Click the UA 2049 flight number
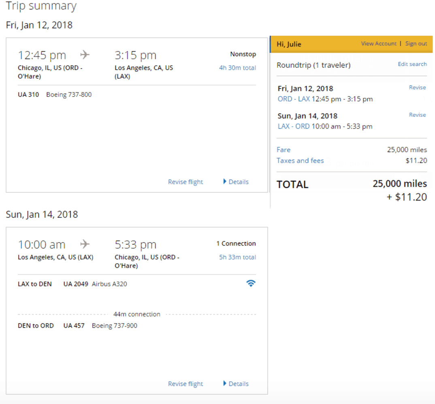This screenshot has height=404, width=435. point(76,284)
